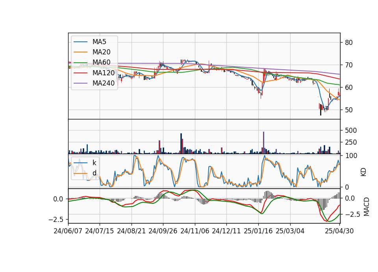Click the MA60 legend label
The height and width of the screenshot is (272, 378).
[x=101, y=62]
